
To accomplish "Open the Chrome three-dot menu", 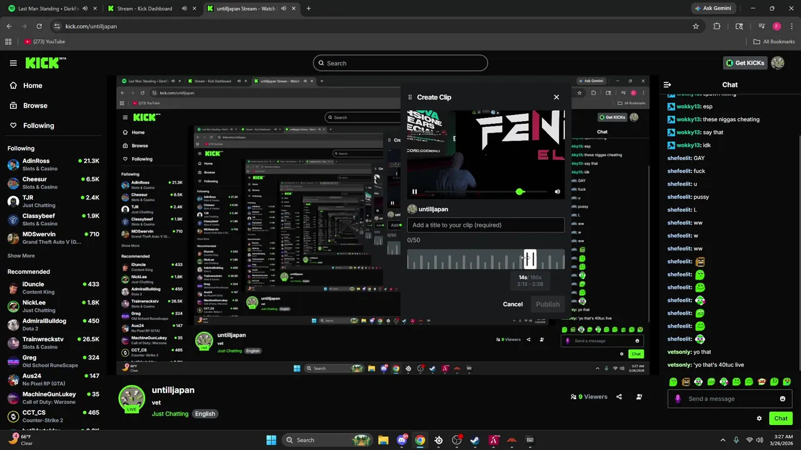I will pos(791,26).
